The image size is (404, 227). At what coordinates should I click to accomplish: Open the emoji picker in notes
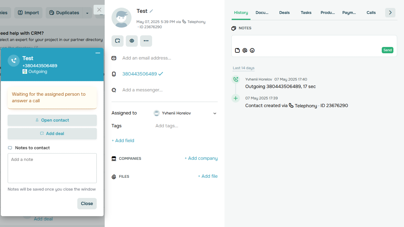(252, 51)
